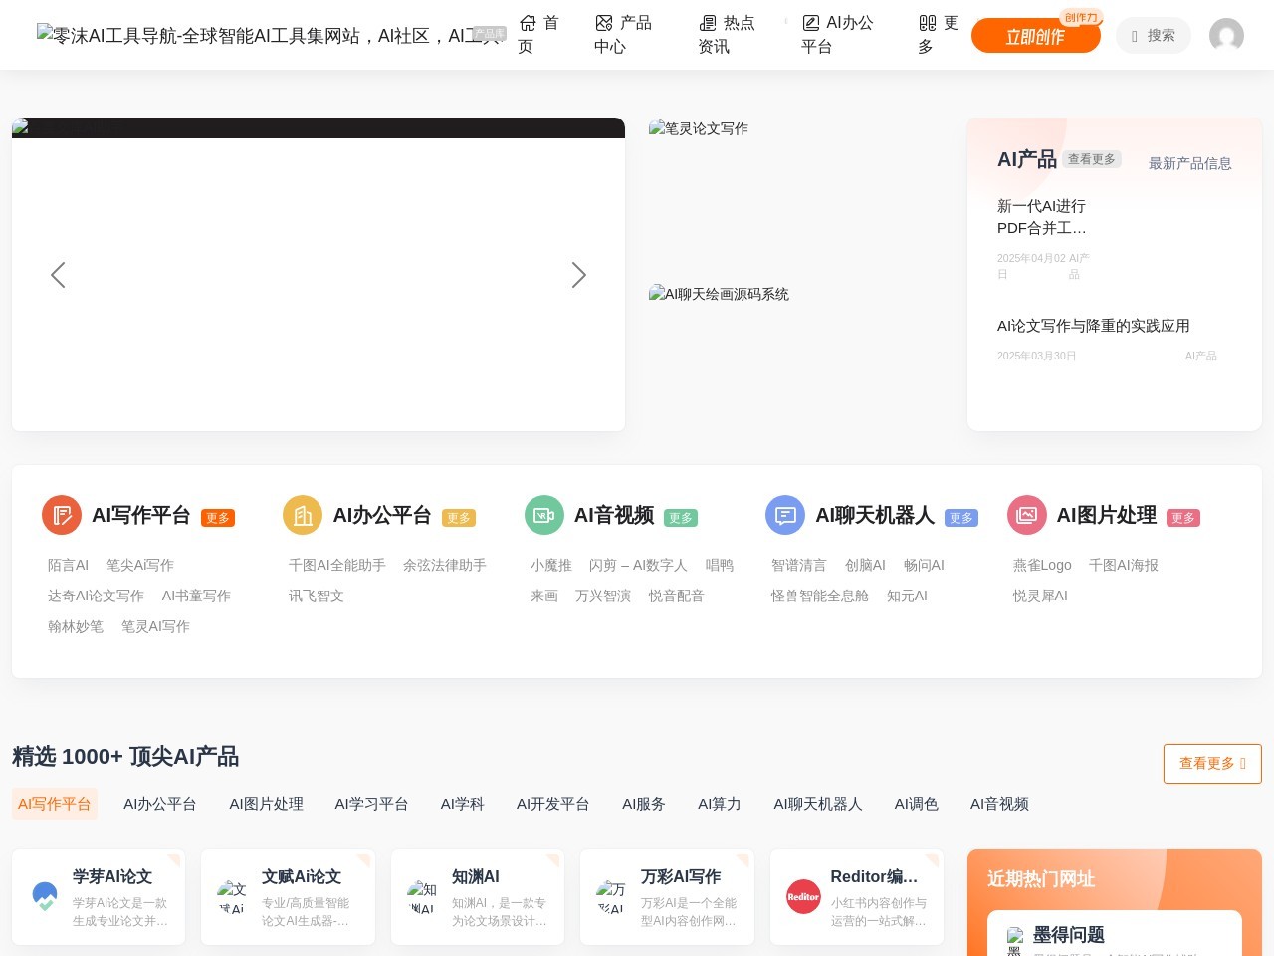Open 首页 in the top navigation
The height and width of the screenshot is (956, 1274).
(x=539, y=35)
